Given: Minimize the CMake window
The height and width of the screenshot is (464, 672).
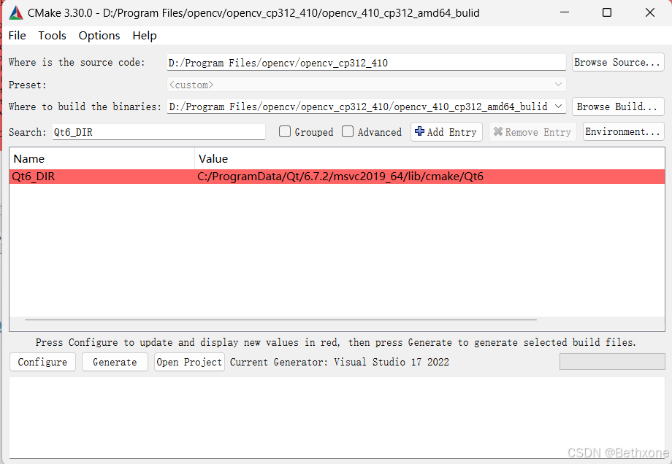Looking at the screenshot, I should 565,12.
